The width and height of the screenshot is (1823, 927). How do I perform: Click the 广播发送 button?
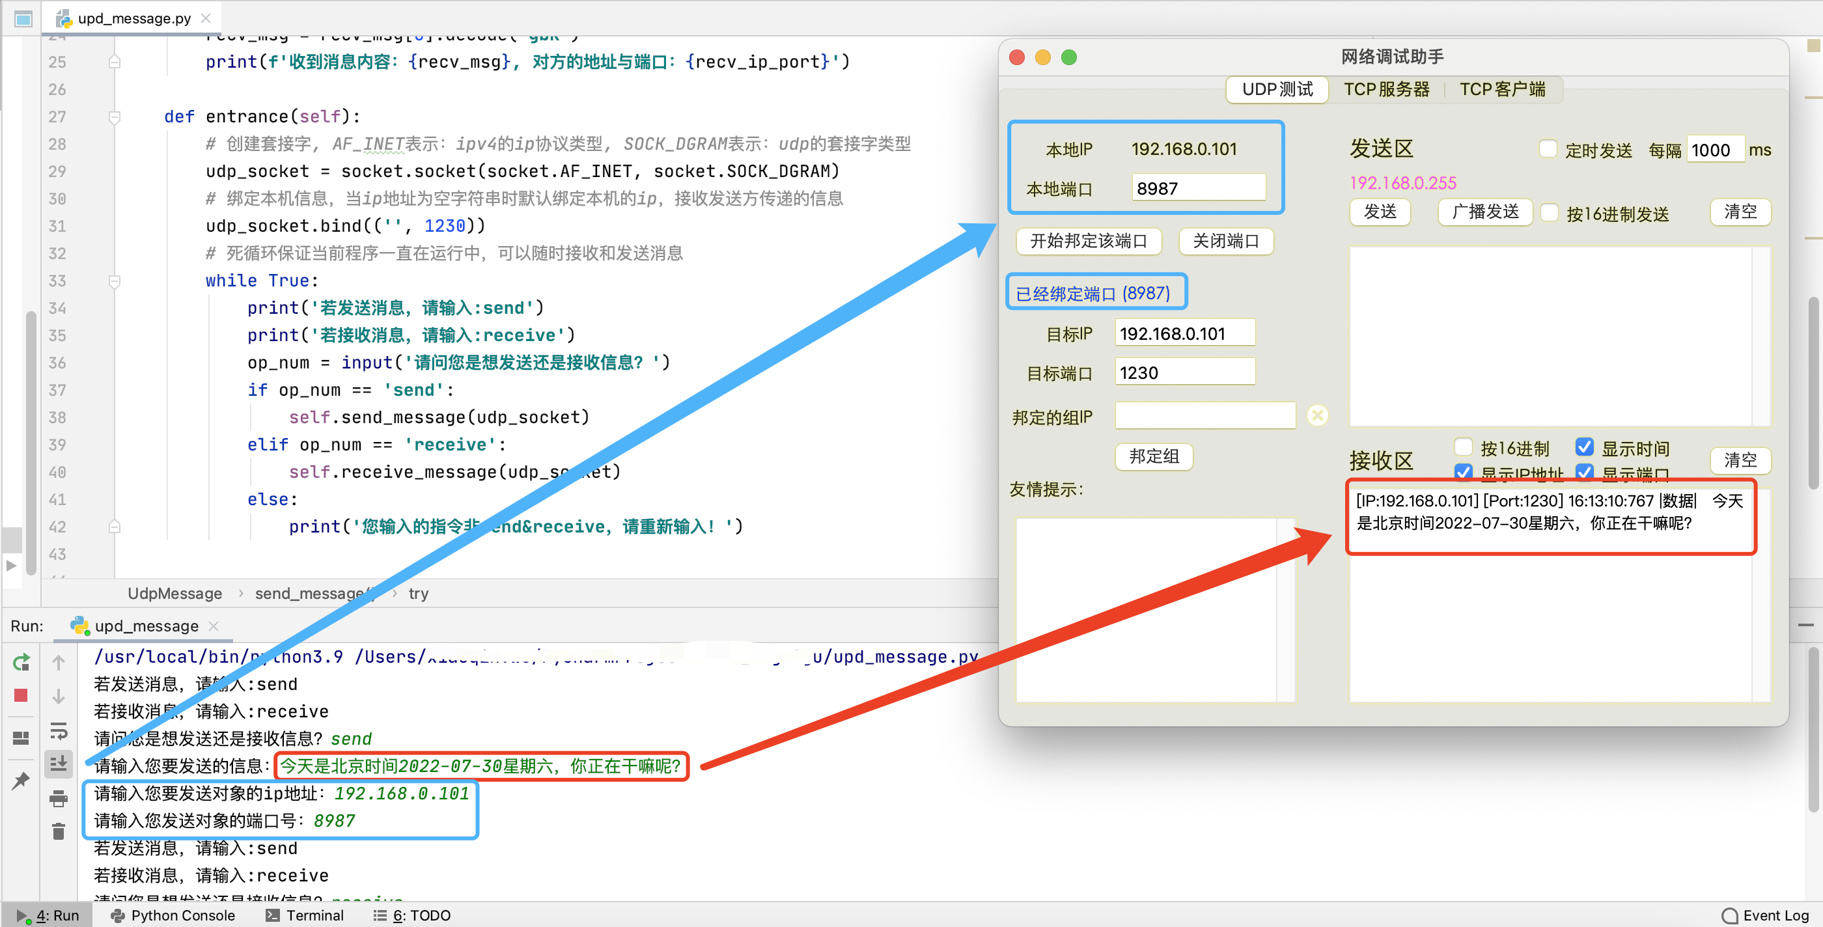(1484, 212)
